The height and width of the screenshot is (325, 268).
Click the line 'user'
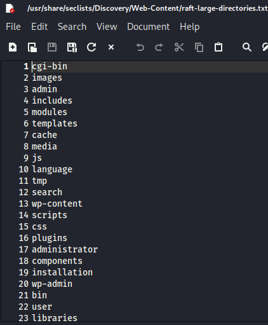42,307
